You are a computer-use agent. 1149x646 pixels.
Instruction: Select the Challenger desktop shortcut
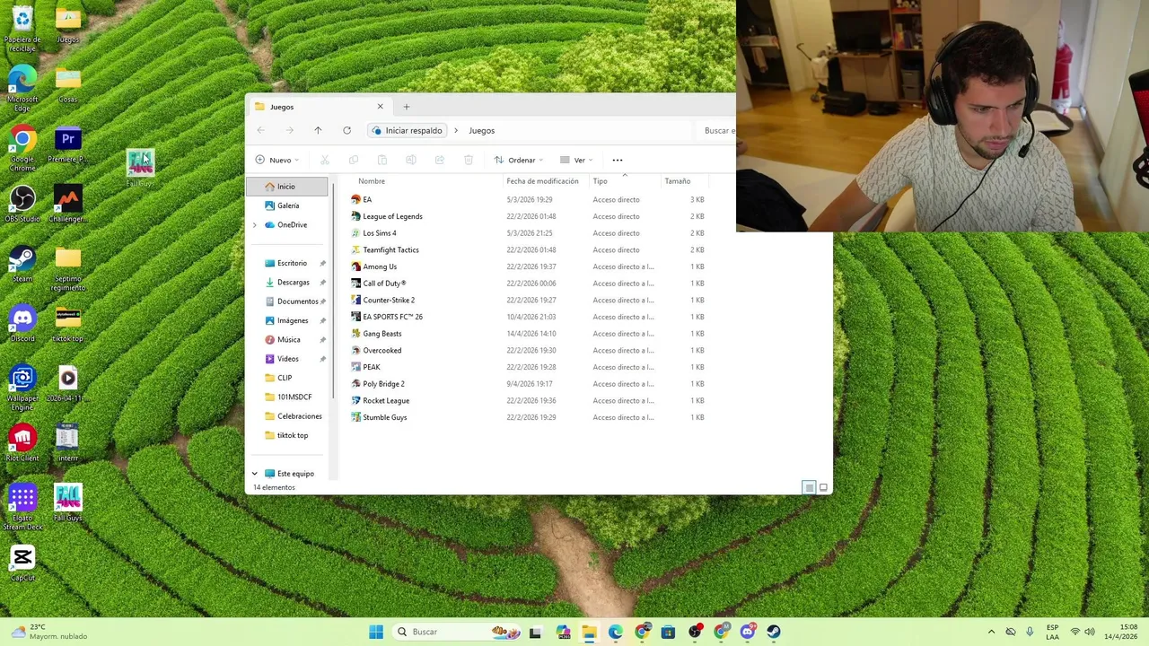coord(67,204)
